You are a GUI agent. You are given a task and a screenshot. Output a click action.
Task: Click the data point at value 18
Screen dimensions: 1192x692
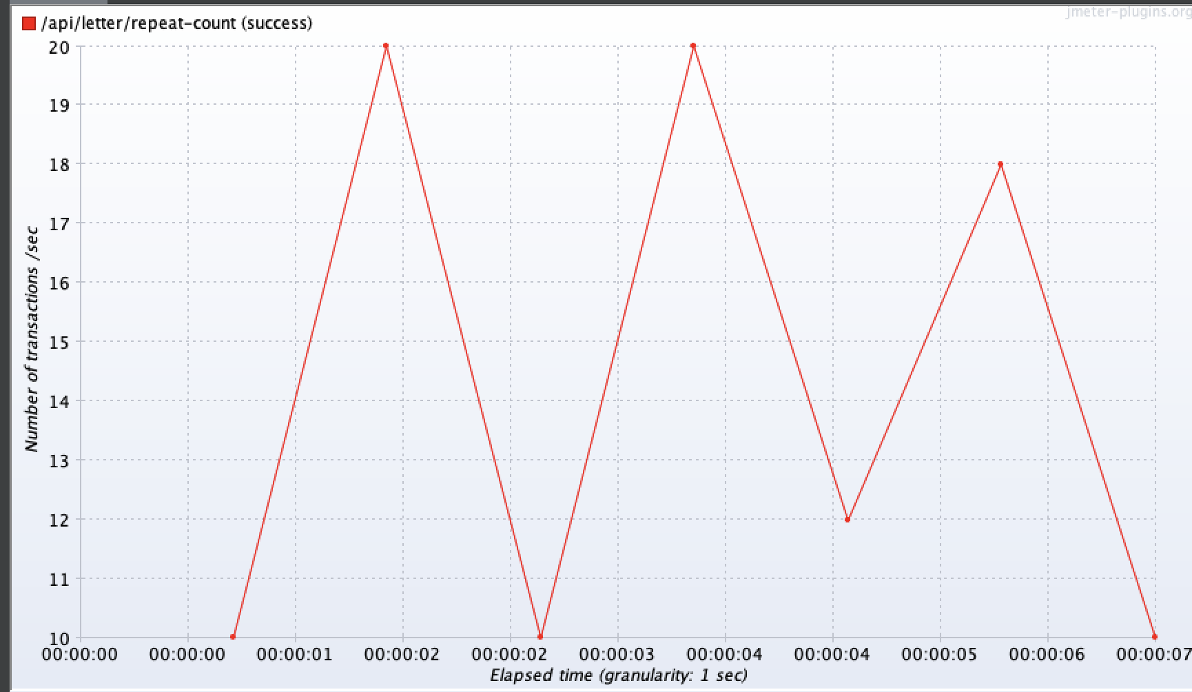(1000, 164)
